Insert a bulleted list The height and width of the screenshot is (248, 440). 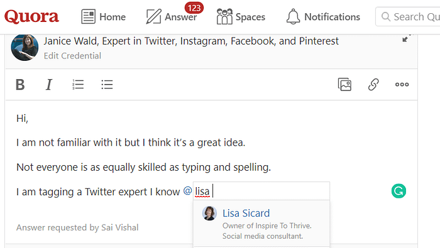point(107,84)
